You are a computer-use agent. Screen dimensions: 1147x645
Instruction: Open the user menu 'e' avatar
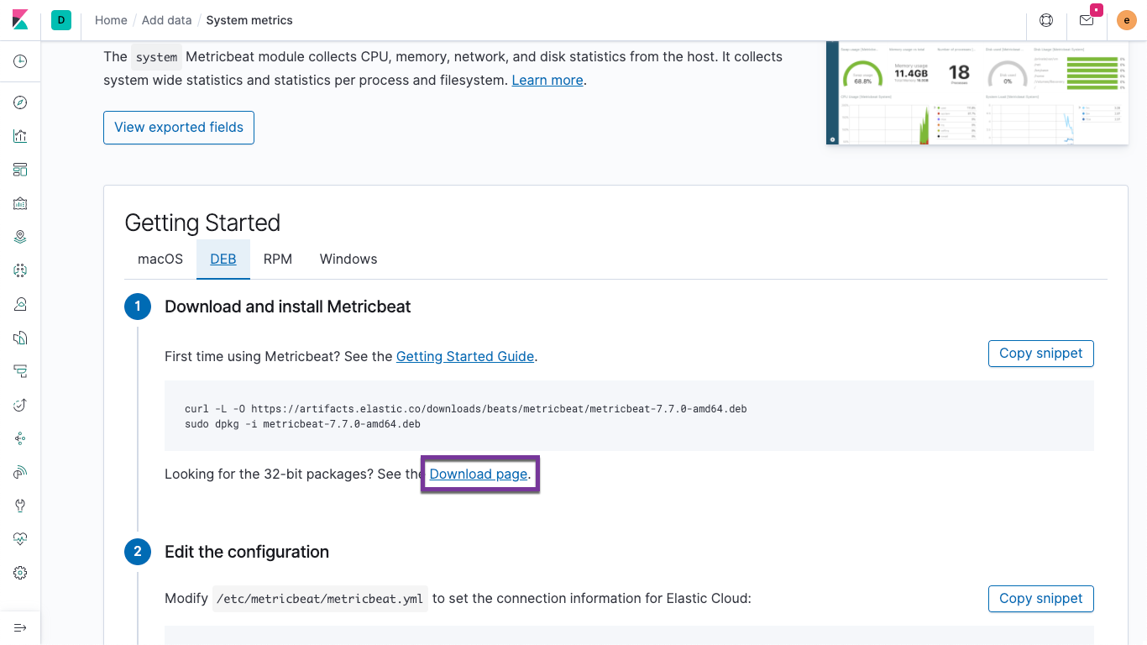(x=1127, y=20)
